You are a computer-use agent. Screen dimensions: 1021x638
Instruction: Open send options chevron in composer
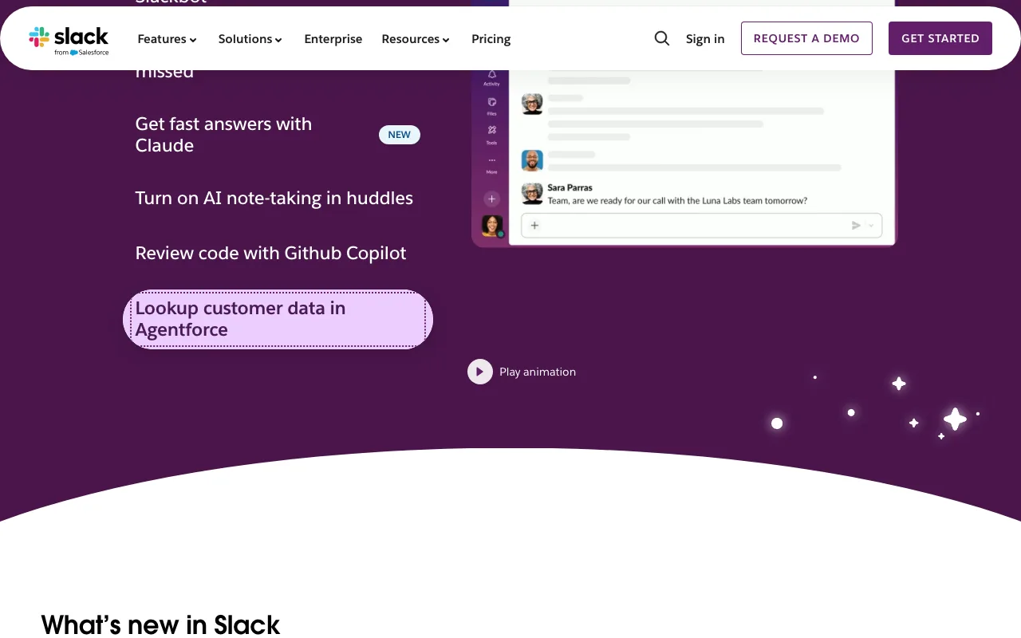[871, 226]
